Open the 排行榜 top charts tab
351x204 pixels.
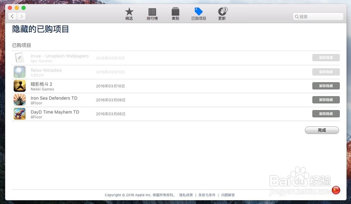(152, 14)
